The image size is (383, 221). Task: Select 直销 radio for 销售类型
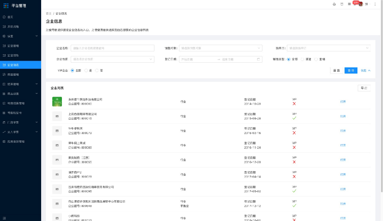[316, 59]
